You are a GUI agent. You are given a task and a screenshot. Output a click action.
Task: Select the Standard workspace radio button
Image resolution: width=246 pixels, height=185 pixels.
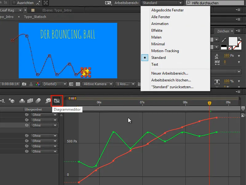pyautogui.click(x=145, y=57)
